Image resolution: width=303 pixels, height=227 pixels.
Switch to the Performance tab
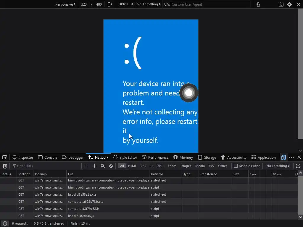[155, 158]
